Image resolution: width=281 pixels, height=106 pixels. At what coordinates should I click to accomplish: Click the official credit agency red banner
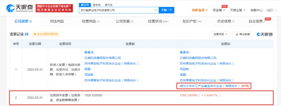(54, 8)
